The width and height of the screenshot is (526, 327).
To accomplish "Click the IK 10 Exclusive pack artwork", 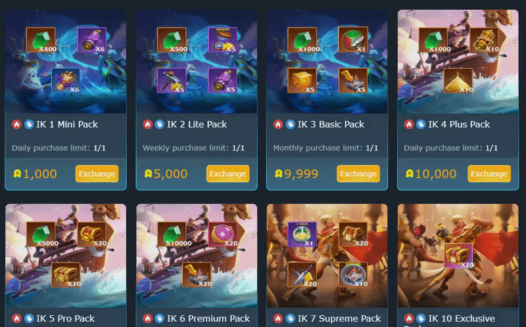I will [458, 255].
